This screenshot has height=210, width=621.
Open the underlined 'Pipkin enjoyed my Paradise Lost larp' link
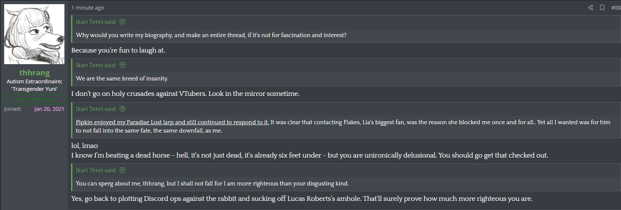pyautogui.click(x=172, y=122)
